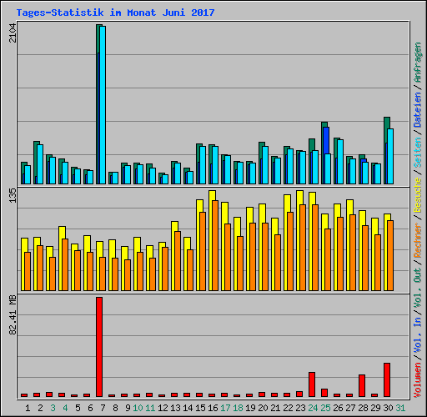Image resolution: width=427 pixels, height=417 pixels.
Task: Click day label '25' on the x-axis
Action: 325,408
